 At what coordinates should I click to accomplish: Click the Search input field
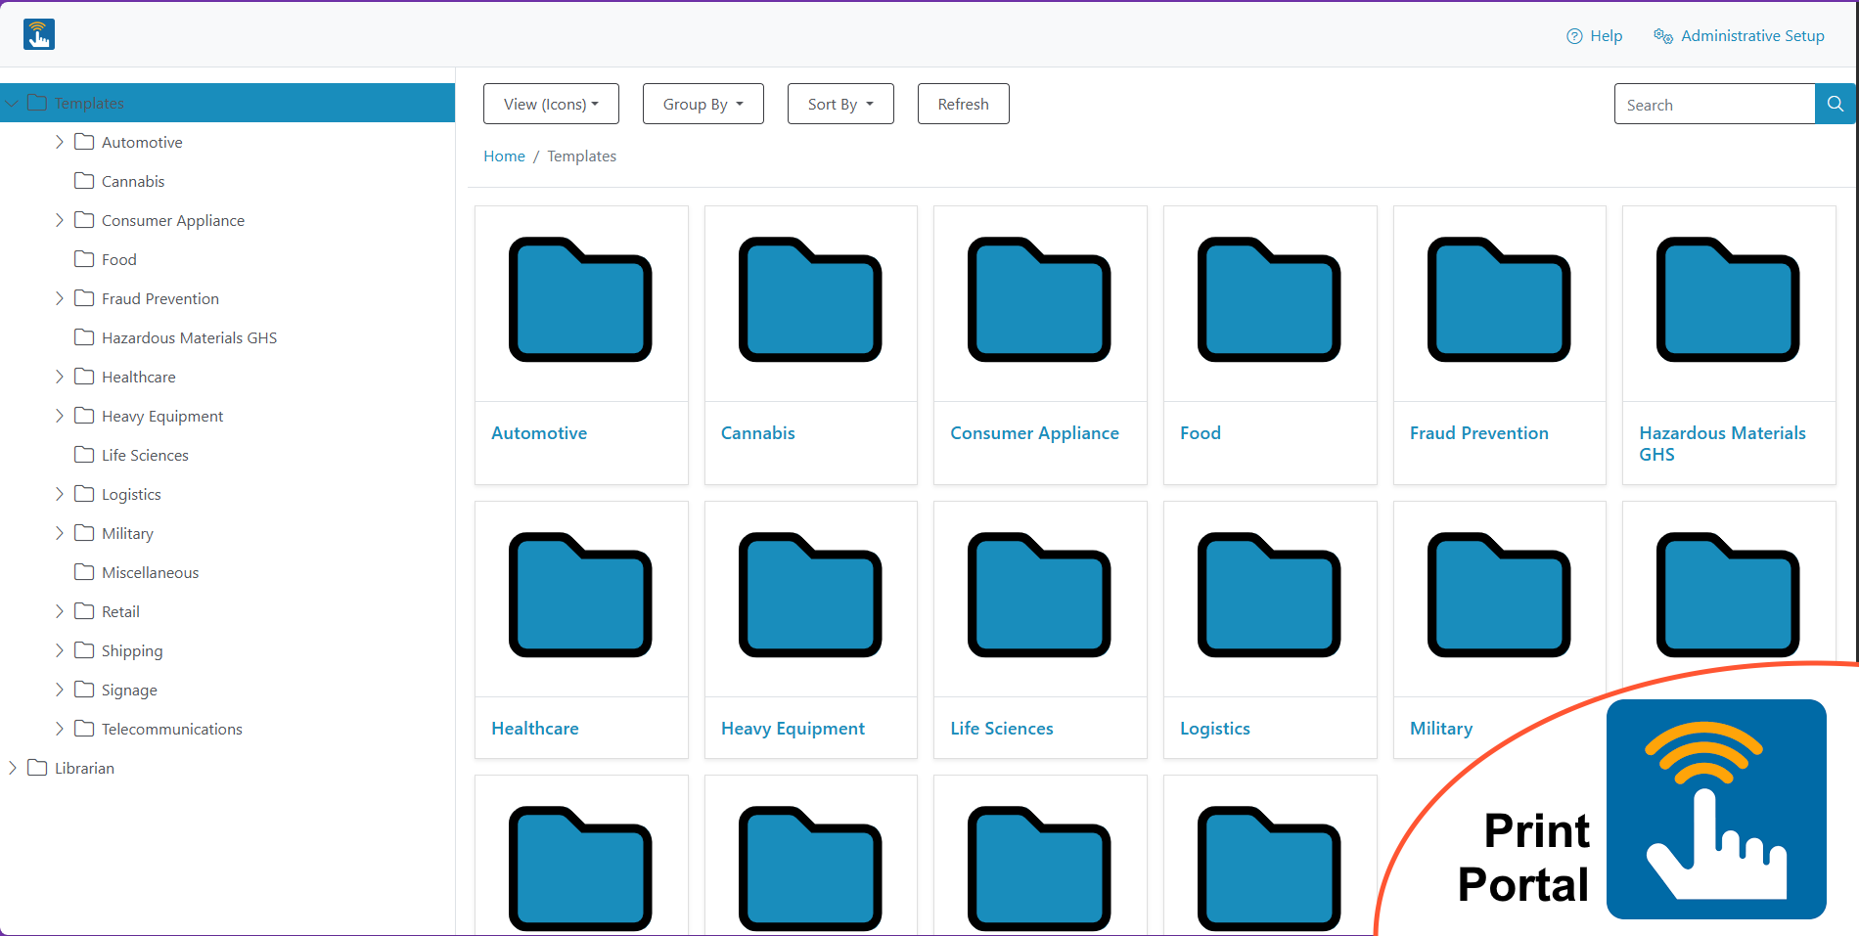pyautogui.click(x=1714, y=104)
